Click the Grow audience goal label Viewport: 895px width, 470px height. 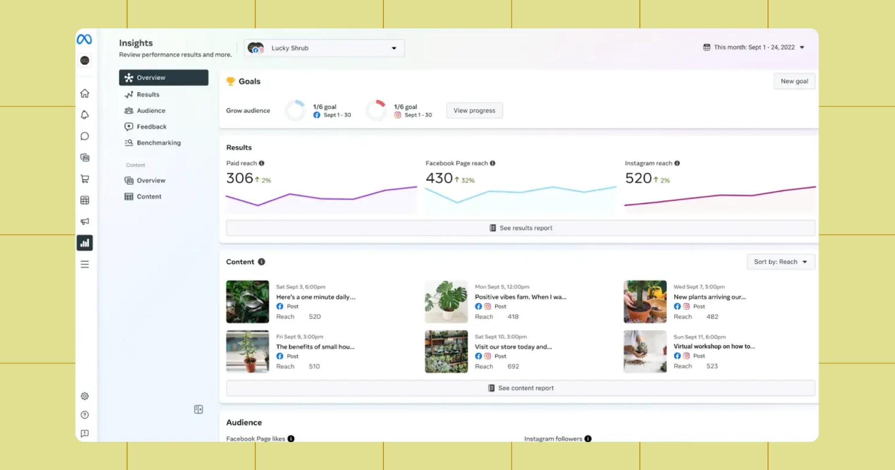pyautogui.click(x=248, y=110)
